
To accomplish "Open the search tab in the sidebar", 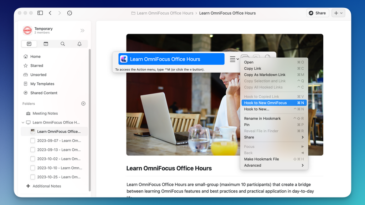I will (x=63, y=44).
